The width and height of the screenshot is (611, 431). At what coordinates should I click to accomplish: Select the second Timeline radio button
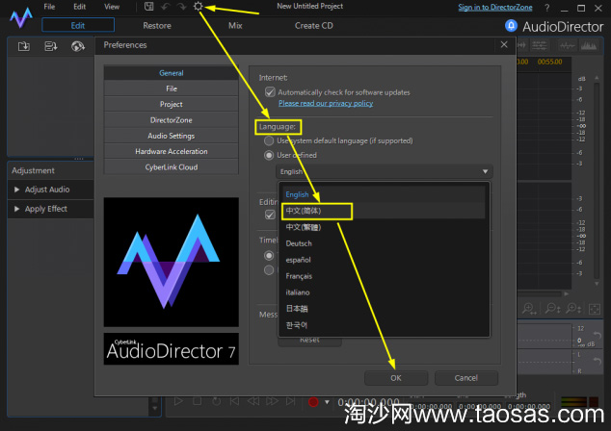[269, 270]
